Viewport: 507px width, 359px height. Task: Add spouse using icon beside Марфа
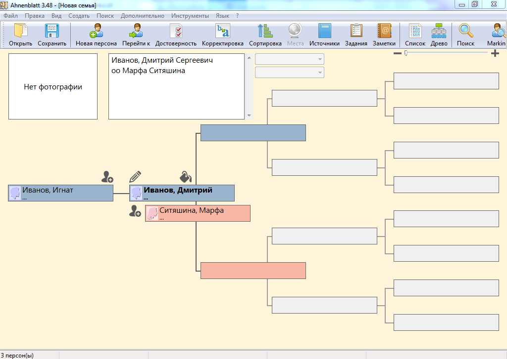click(135, 211)
